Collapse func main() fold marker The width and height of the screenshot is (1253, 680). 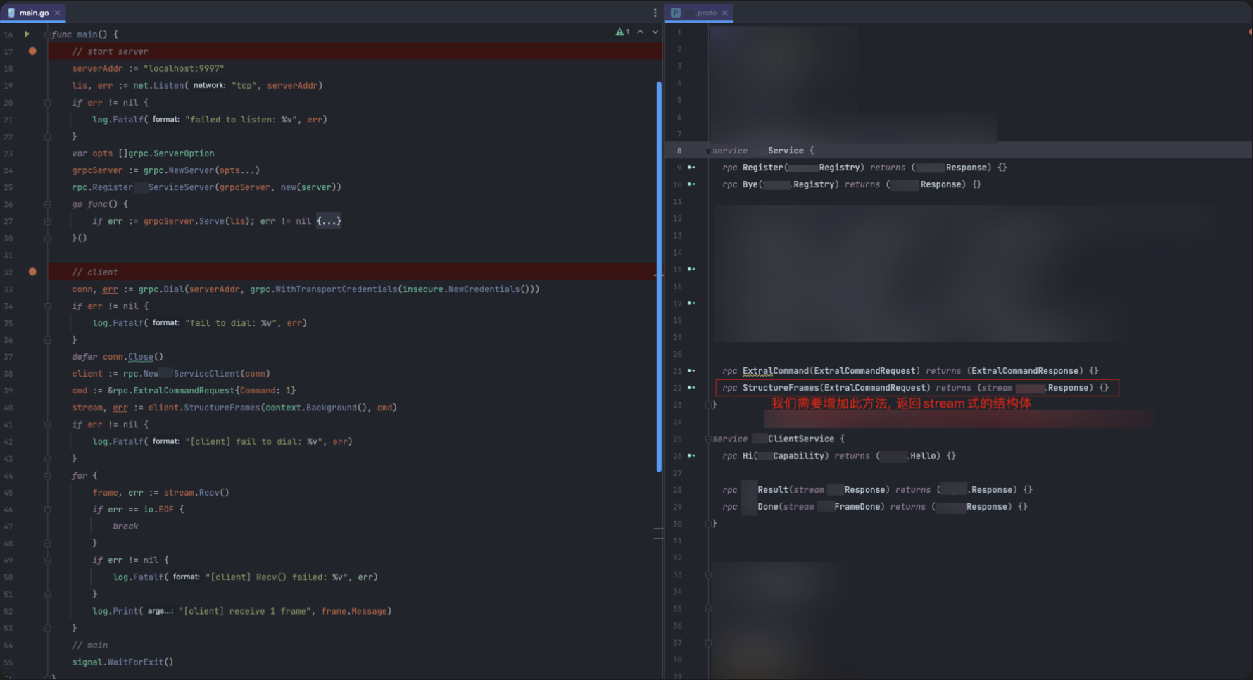click(x=48, y=34)
